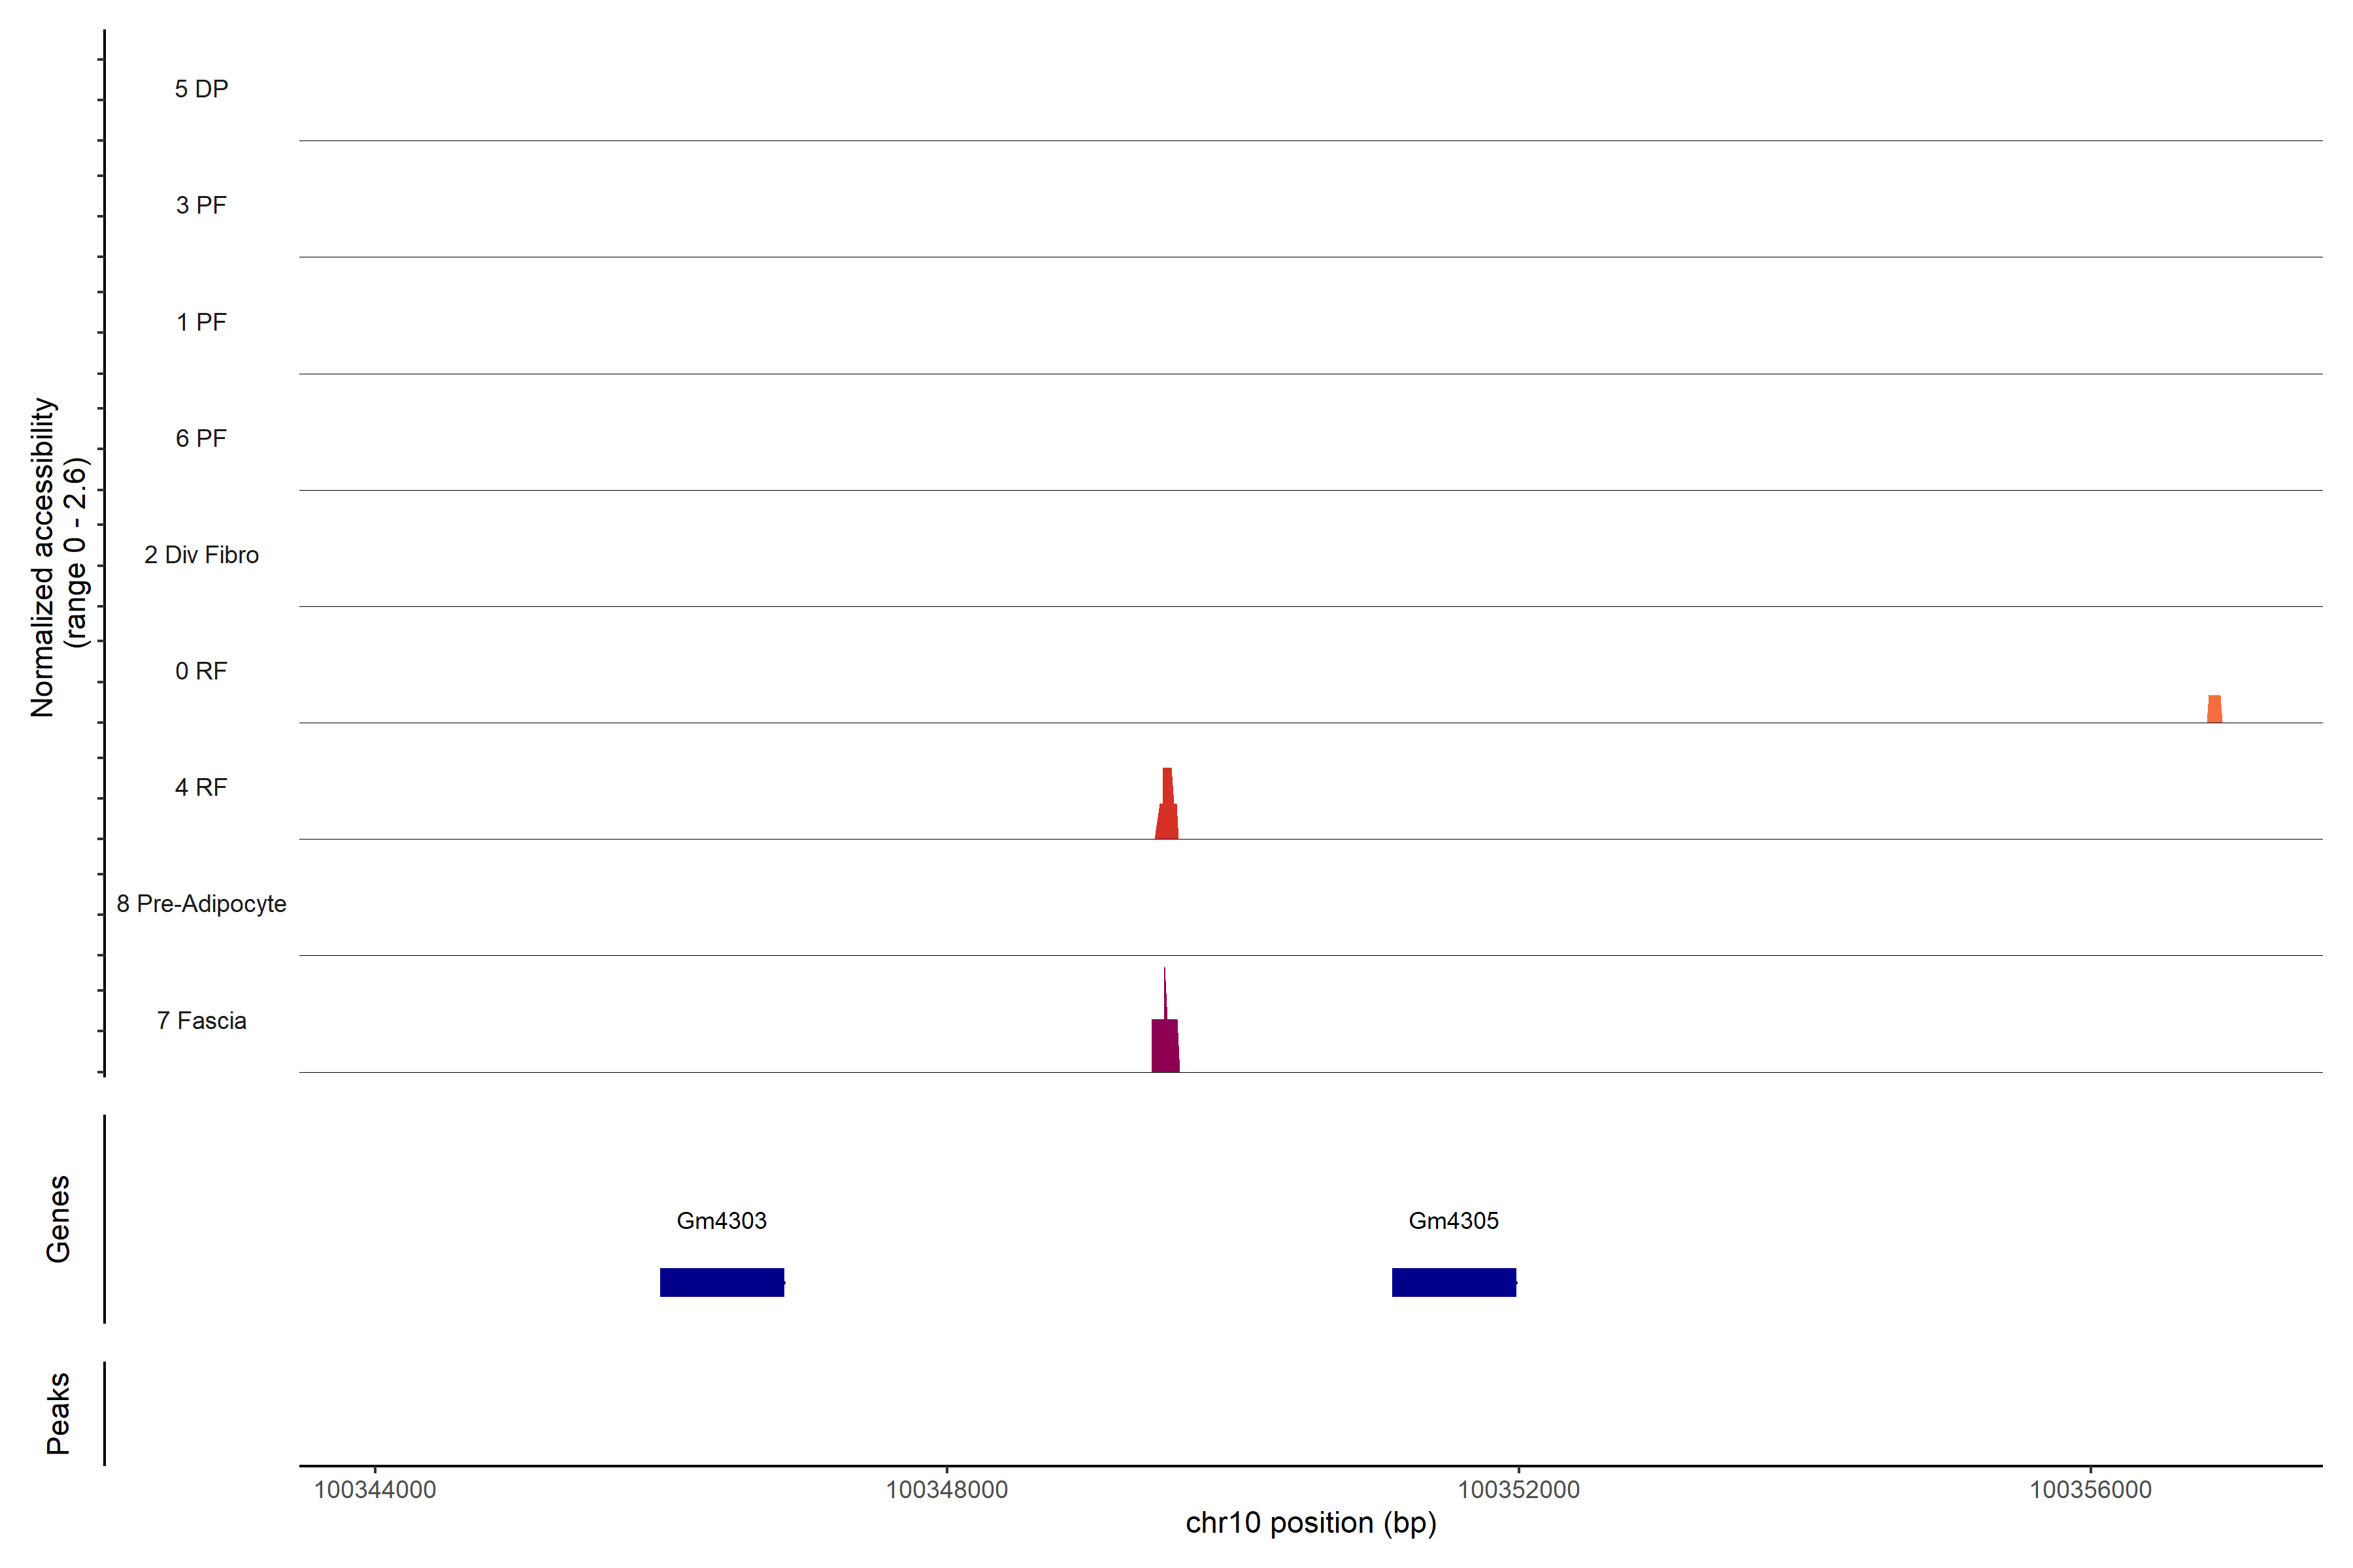Click the 100352000 axis tick label
2353x1568 pixels.
point(1518,1489)
